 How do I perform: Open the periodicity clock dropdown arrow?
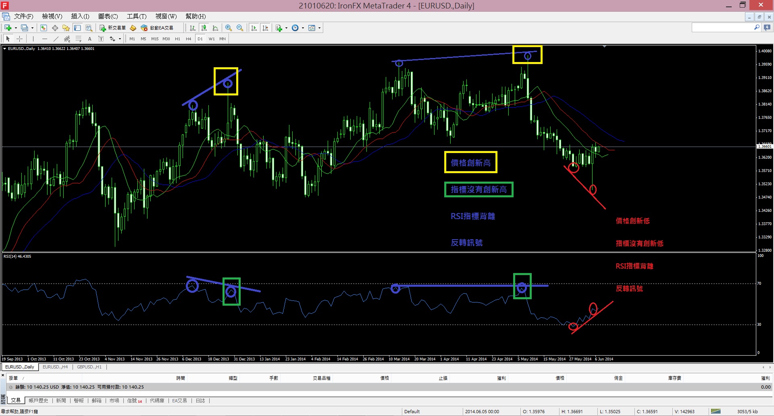point(303,28)
